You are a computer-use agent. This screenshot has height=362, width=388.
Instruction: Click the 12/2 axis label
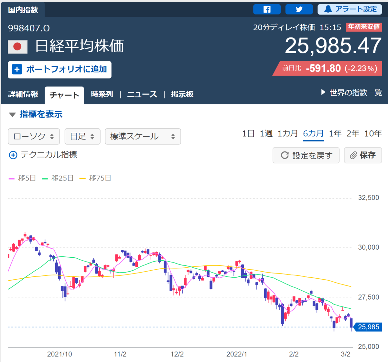coord(177,354)
